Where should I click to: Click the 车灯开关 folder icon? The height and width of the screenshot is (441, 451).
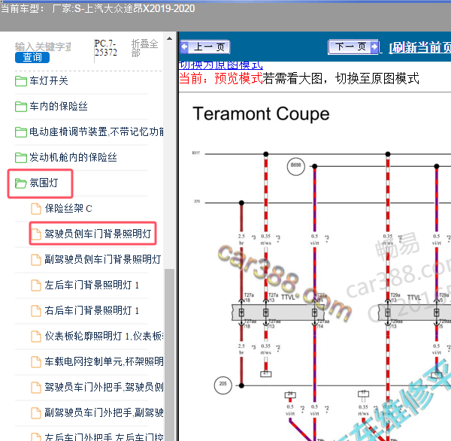click(x=21, y=81)
